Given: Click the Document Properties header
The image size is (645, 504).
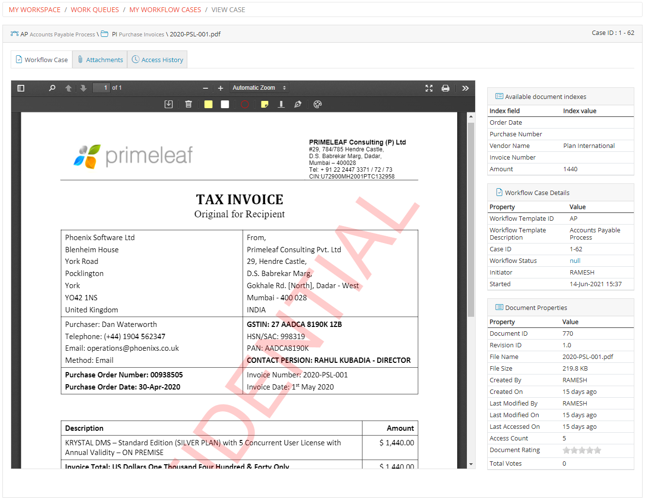Looking at the screenshot, I should point(561,308).
